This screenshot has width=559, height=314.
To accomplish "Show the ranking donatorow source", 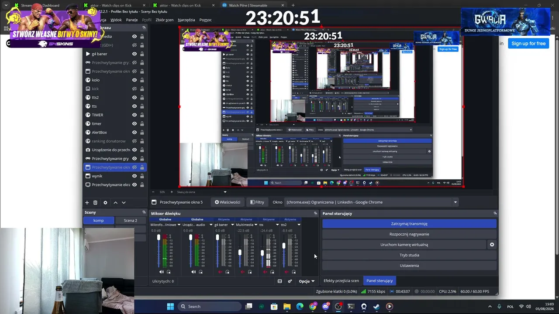I will click(135, 141).
